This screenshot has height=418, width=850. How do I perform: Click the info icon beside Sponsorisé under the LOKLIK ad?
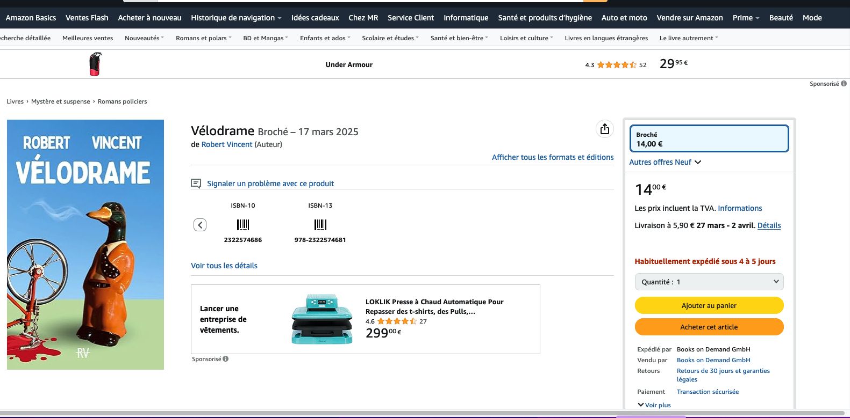pos(225,359)
